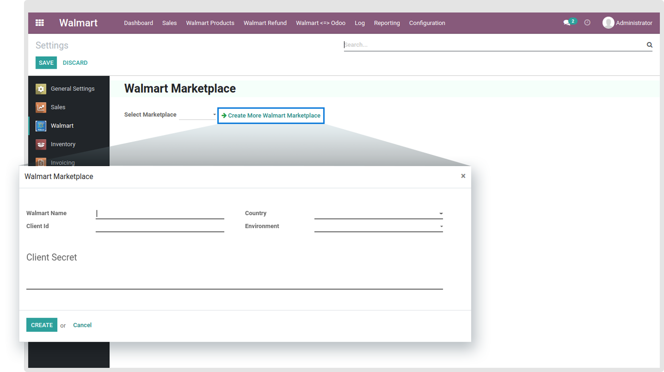The height and width of the screenshot is (372, 664).
Task: Open the apps grid menu icon
Action: 40,23
